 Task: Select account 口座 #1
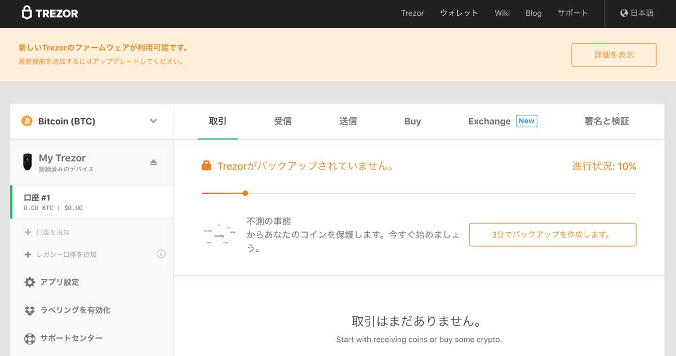tap(92, 202)
